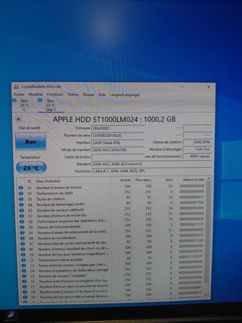Click the status icon for attribute C4
The width and height of the screenshot is (242, 323).
24,271
